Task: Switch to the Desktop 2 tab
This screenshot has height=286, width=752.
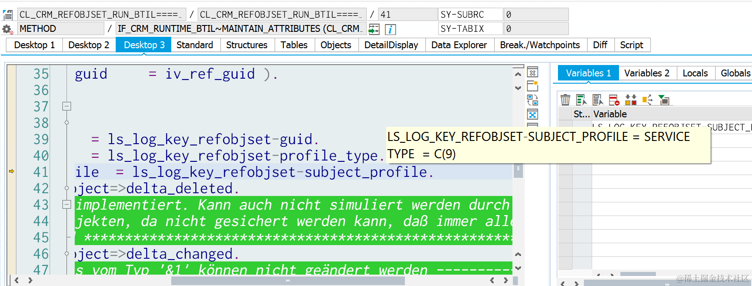Action: point(89,45)
